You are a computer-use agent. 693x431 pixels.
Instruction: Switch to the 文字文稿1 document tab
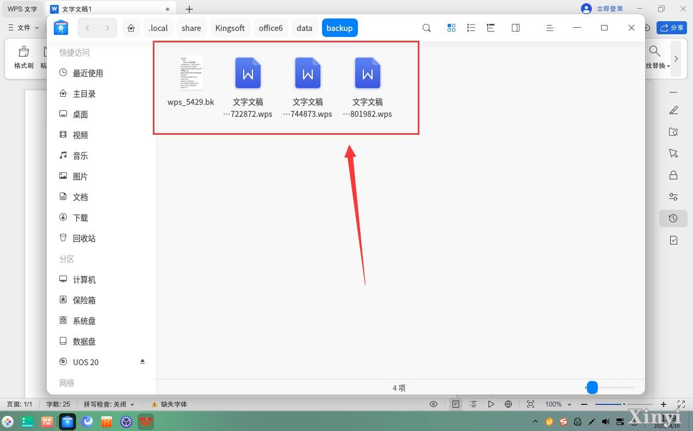(110, 9)
